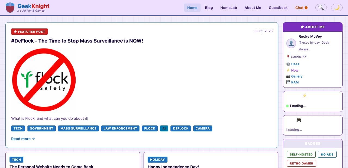Click the Jul 31, 2026 post date
This screenshot has width=348, height=168.
click(x=263, y=31)
